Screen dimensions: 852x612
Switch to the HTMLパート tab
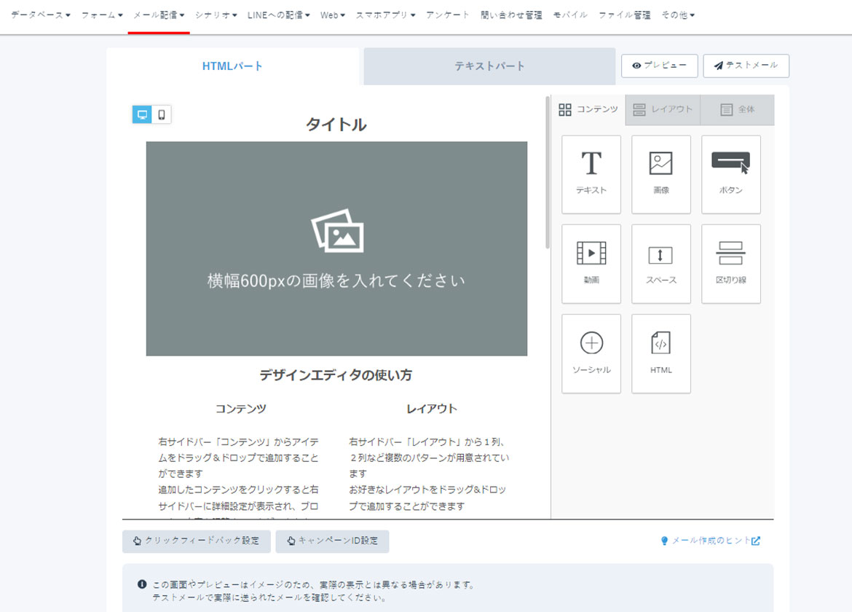(232, 66)
